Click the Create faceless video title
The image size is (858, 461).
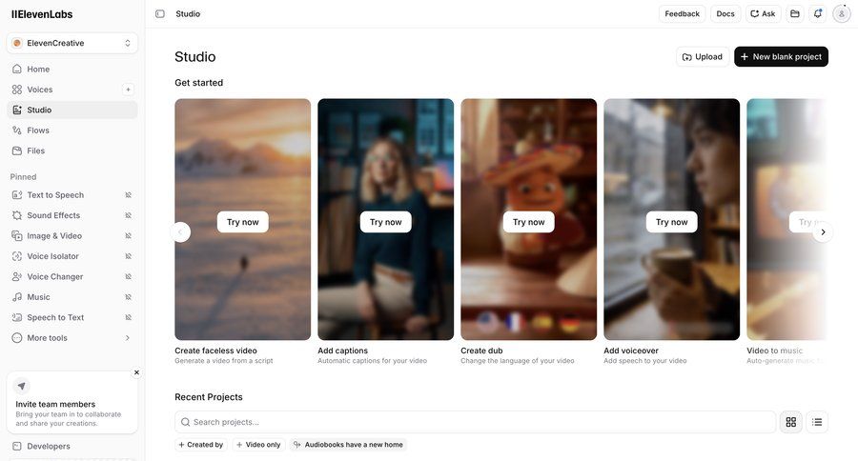pos(215,351)
